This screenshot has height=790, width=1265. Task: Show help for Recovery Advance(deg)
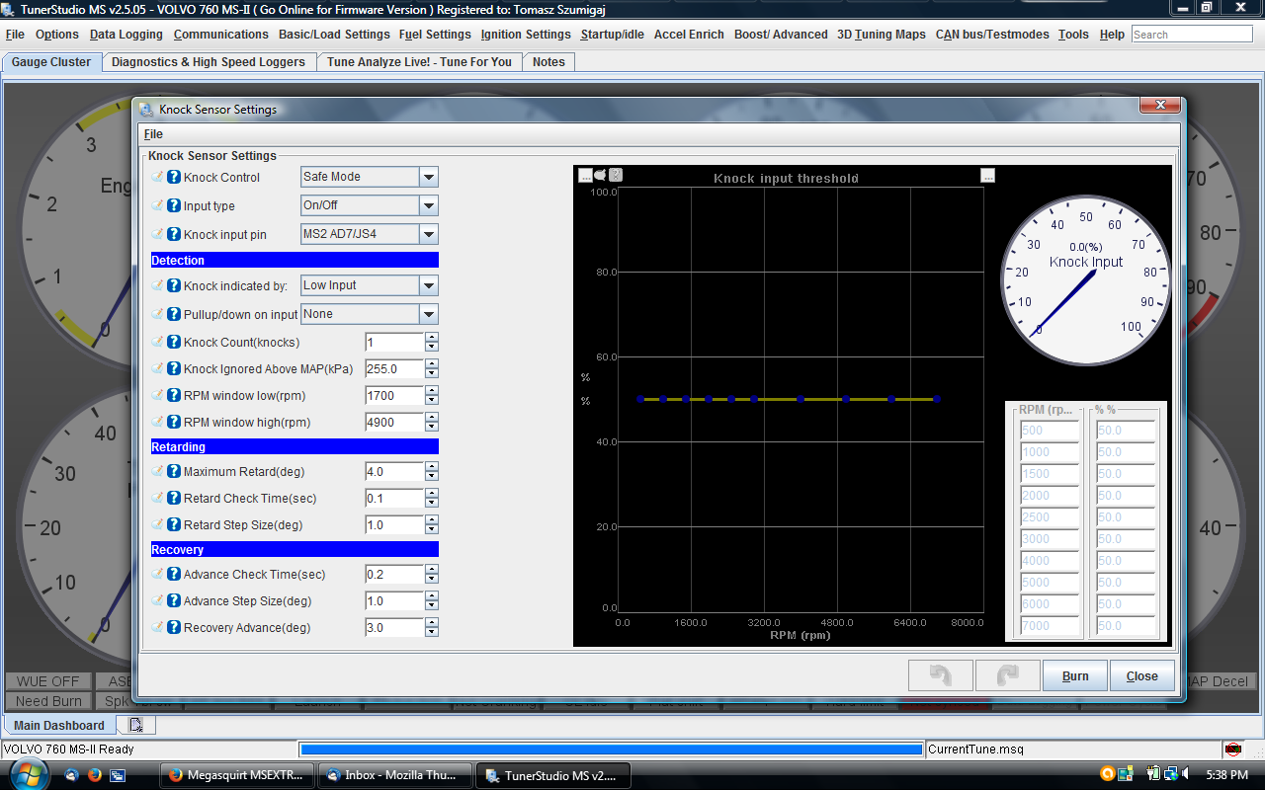click(174, 628)
